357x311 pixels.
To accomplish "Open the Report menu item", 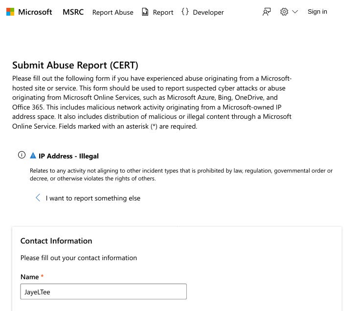I will tap(163, 12).
